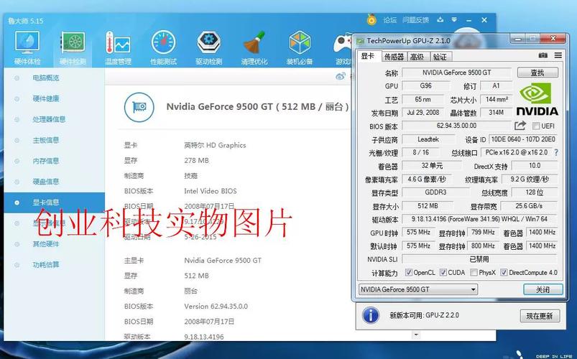
Task: Launch 性能测试 gauge icon
Action: point(163,48)
